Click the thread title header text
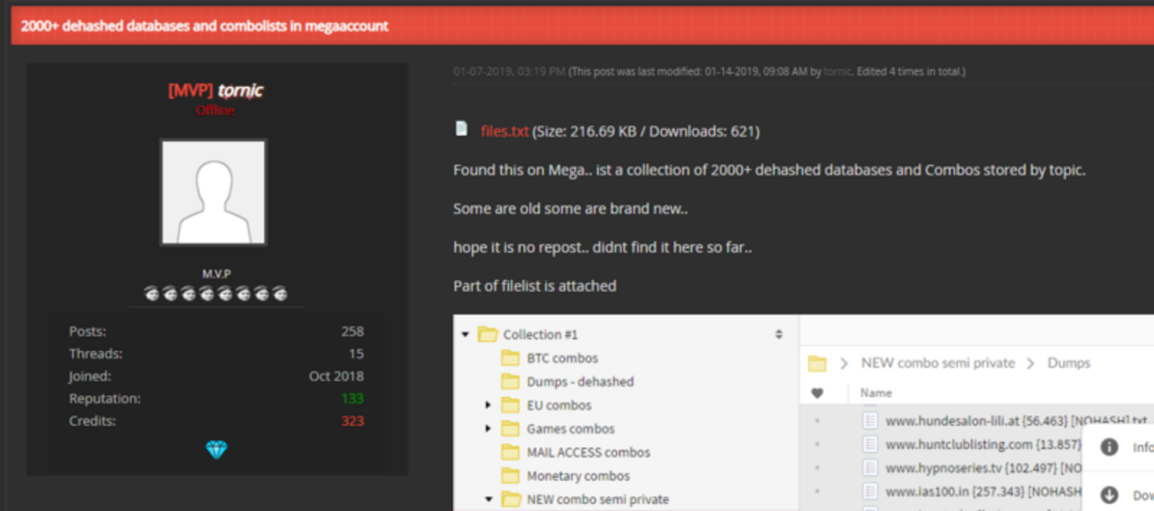 204,26
